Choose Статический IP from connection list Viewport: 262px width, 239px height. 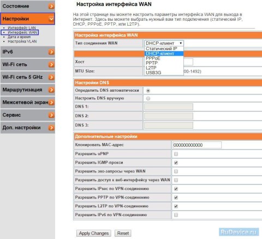tap(164, 49)
